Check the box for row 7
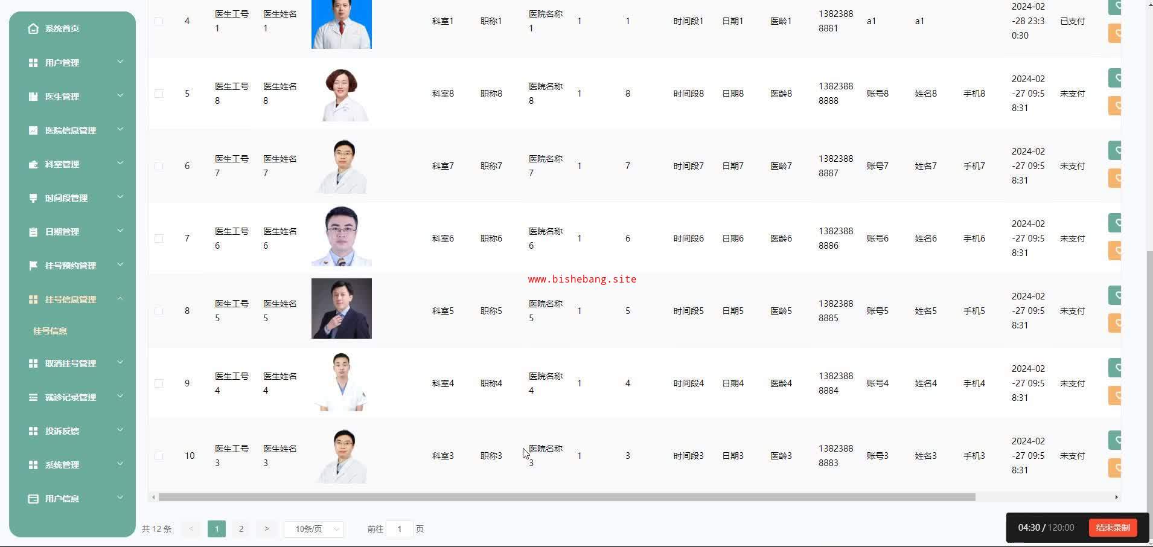The height and width of the screenshot is (547, 1153). [159, 238]
